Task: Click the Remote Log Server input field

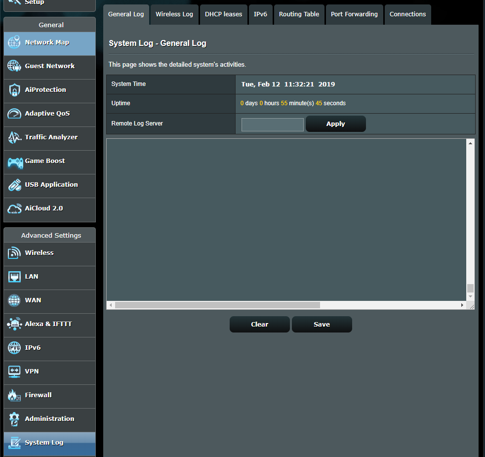Action: coord(272,125)
